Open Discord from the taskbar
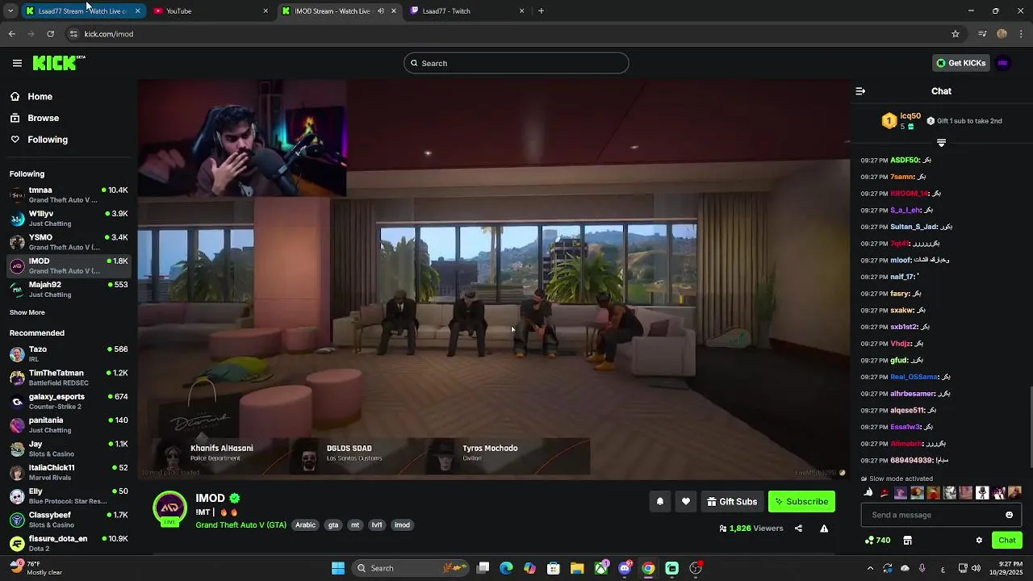This screenshot has width=1033, height=581. pos(625,568)
